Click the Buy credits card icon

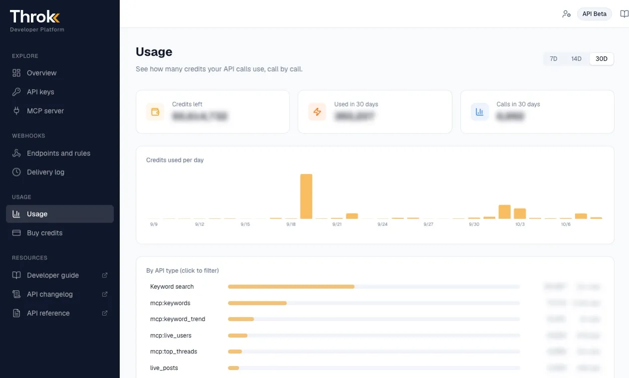[16, 233]
